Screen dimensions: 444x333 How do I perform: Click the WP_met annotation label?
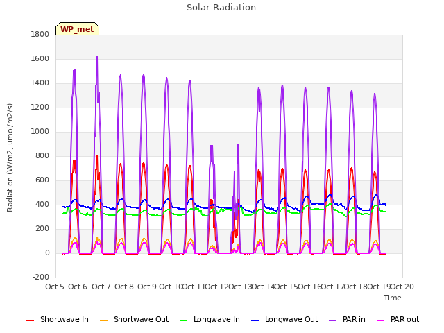(x=77, y=29)
